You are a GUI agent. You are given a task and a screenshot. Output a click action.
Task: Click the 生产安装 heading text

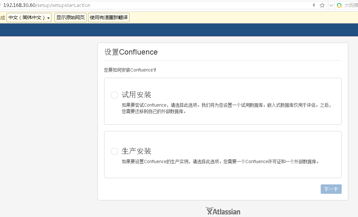coord(137,151)
